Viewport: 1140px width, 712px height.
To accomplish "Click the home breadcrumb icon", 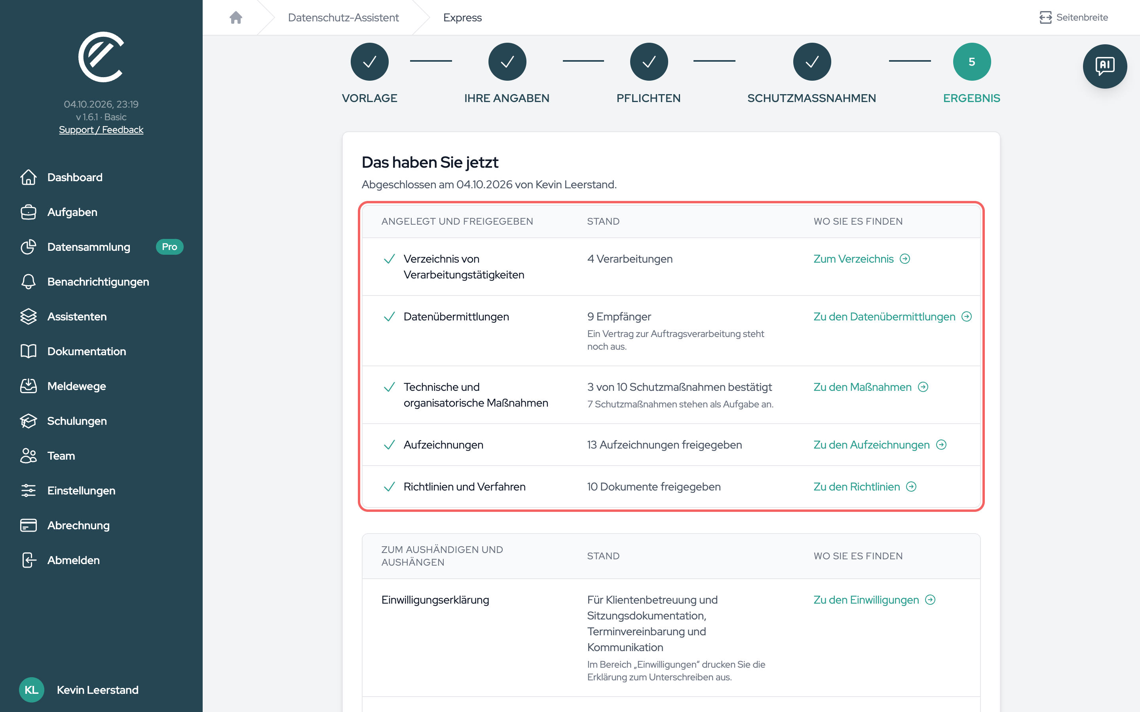I will 236,17.
